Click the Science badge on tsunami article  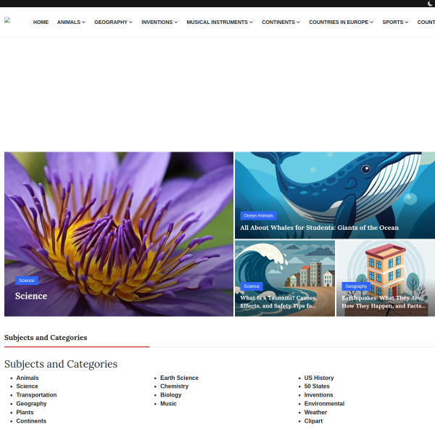click(252, 286)
